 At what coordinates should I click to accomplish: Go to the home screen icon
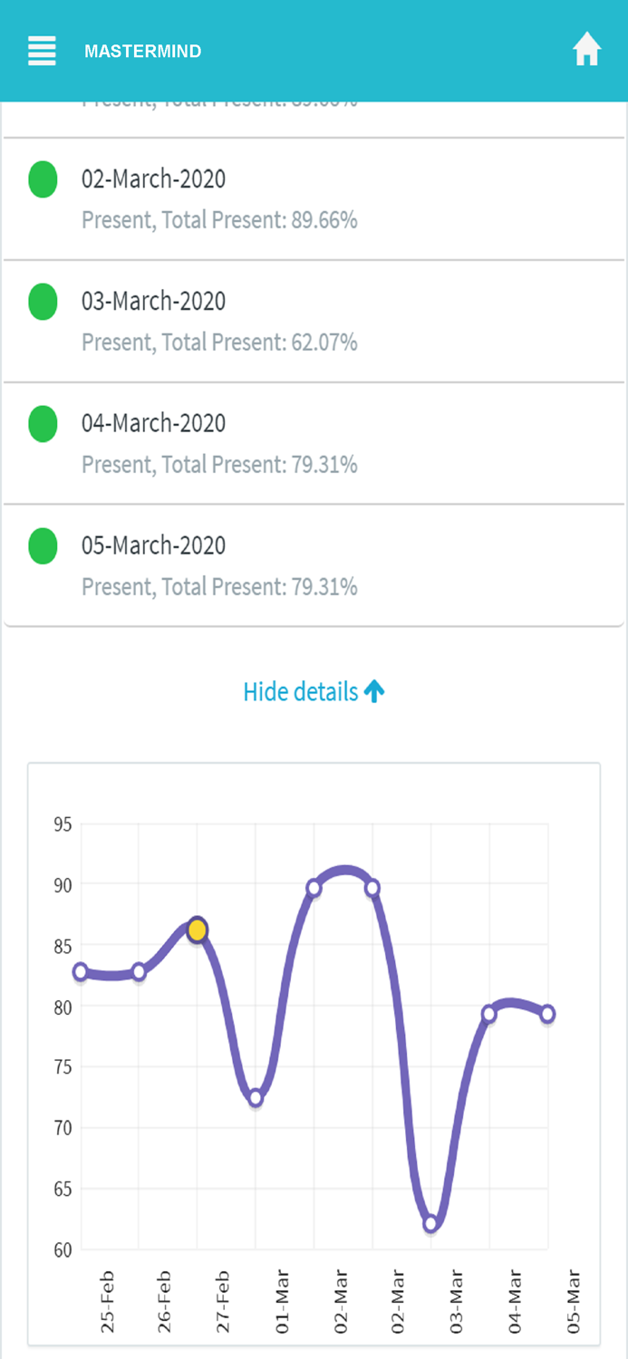coord(587,51)
